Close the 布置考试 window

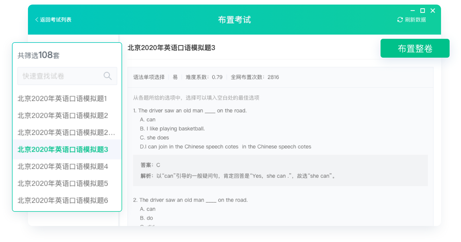click(x=433, y=11)
